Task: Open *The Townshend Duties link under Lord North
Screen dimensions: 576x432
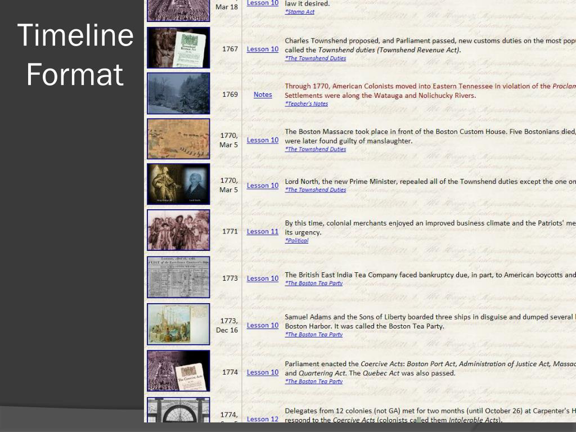Action: click(x=316, y=190)
